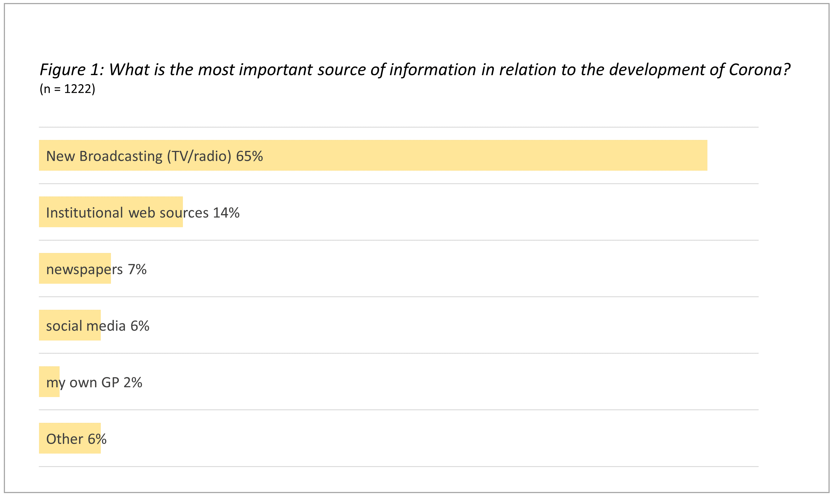Image resolution: width=834 pixels, height=495 pixels.
Task: Click the 'Figure 1:' prefix in title
Action: pos(72,70)
